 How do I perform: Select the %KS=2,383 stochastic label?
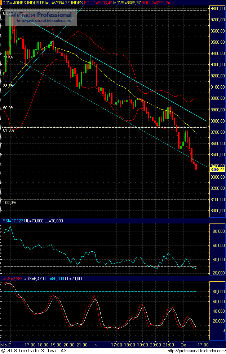(13, 279)
